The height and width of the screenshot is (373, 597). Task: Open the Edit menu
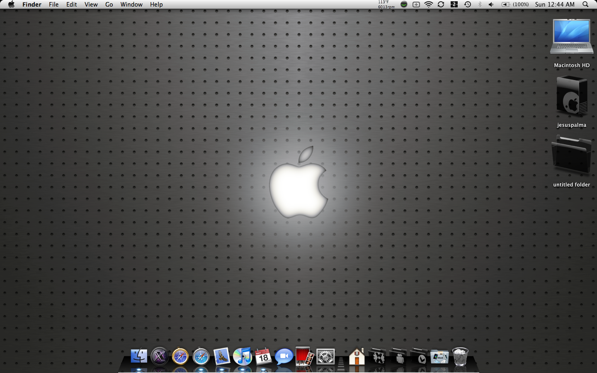coord(72,5)
